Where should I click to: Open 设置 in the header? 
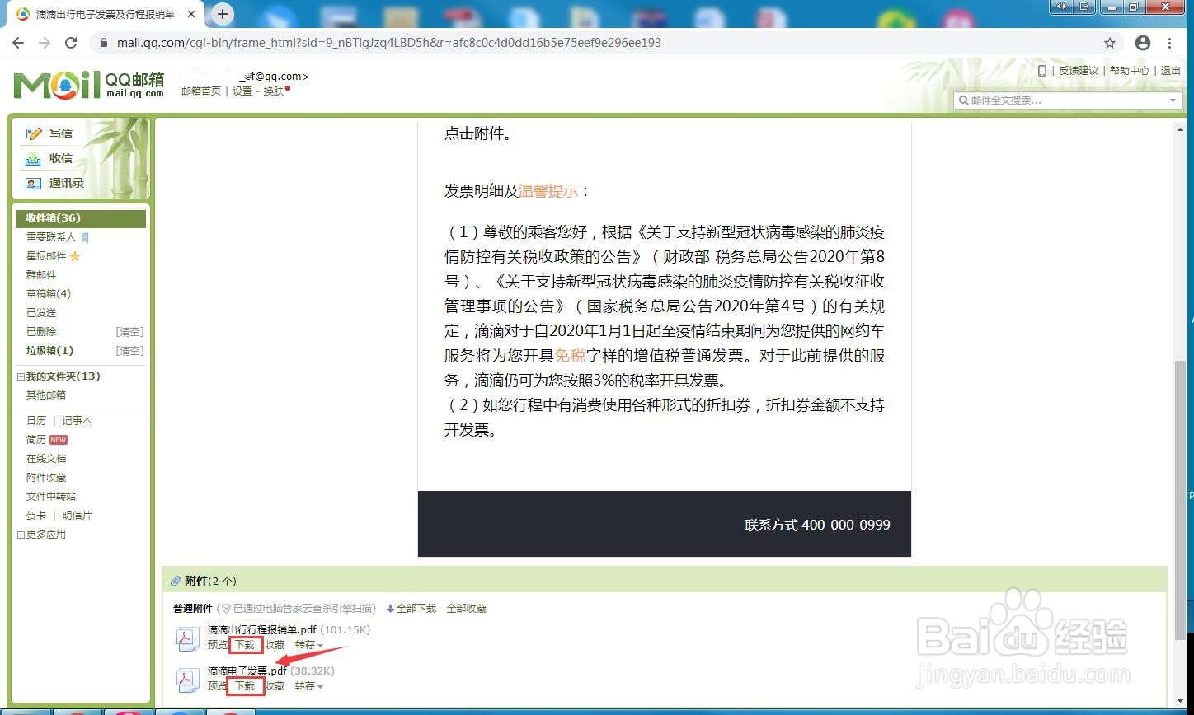tap(242, 91)
